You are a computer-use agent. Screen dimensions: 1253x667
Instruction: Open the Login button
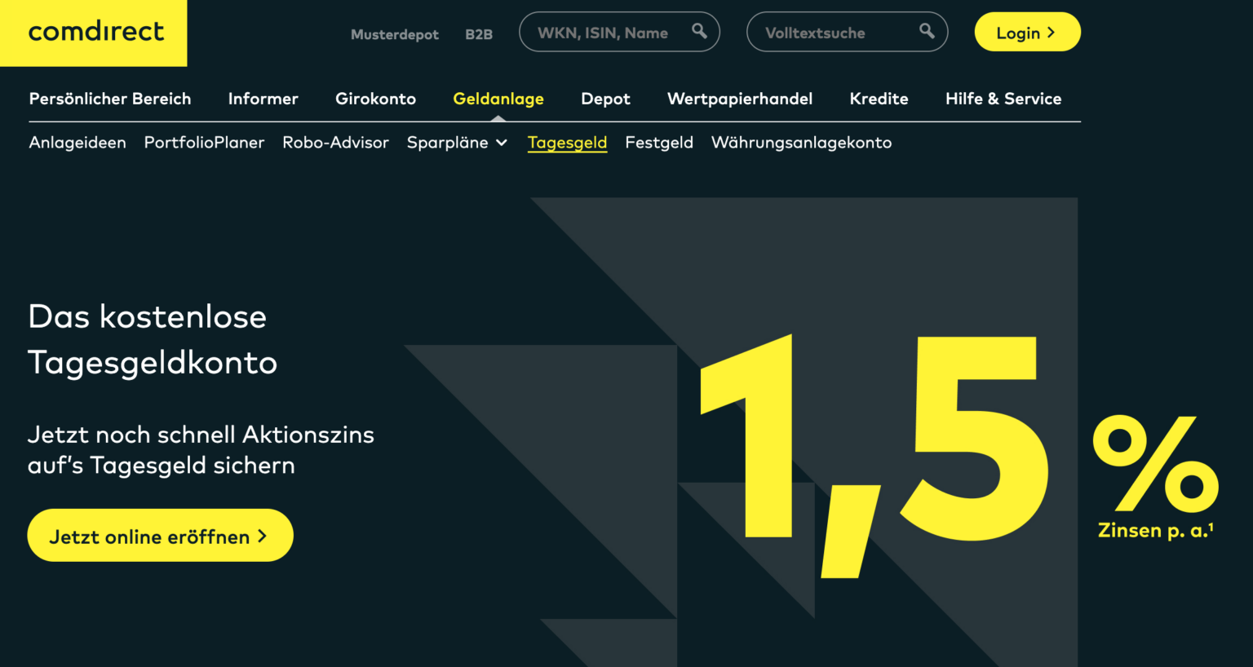click(1027, 32)
